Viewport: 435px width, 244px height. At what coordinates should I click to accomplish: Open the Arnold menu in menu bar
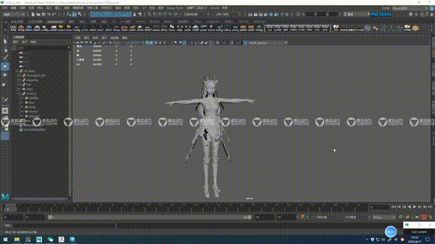click(x=214, y=8)
